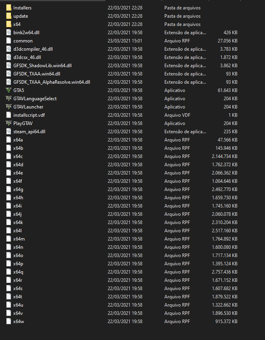This screenshot has width=265, height=340.
Task: Click the x64 folder icon
Action: point(9,24)
